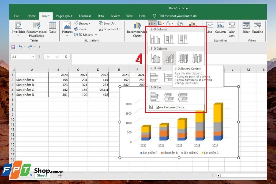Image resolution: width=276 pixels, height=184 pixels.
Task: Choose 3-D 100% Stacked Column chart
Action: (183, 58)
